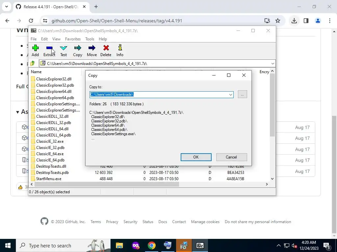Open the Help menu
Image resolution: width=337 pixels, height=252 pixels.
click(x=103, y=39)
